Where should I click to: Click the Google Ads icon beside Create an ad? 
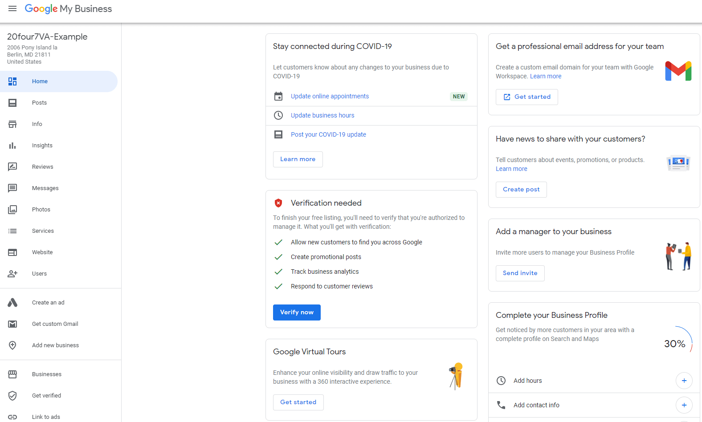[12, 303]
